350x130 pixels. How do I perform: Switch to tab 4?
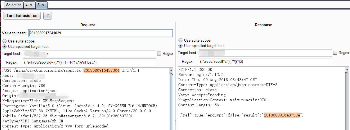[x=26, y=5]
